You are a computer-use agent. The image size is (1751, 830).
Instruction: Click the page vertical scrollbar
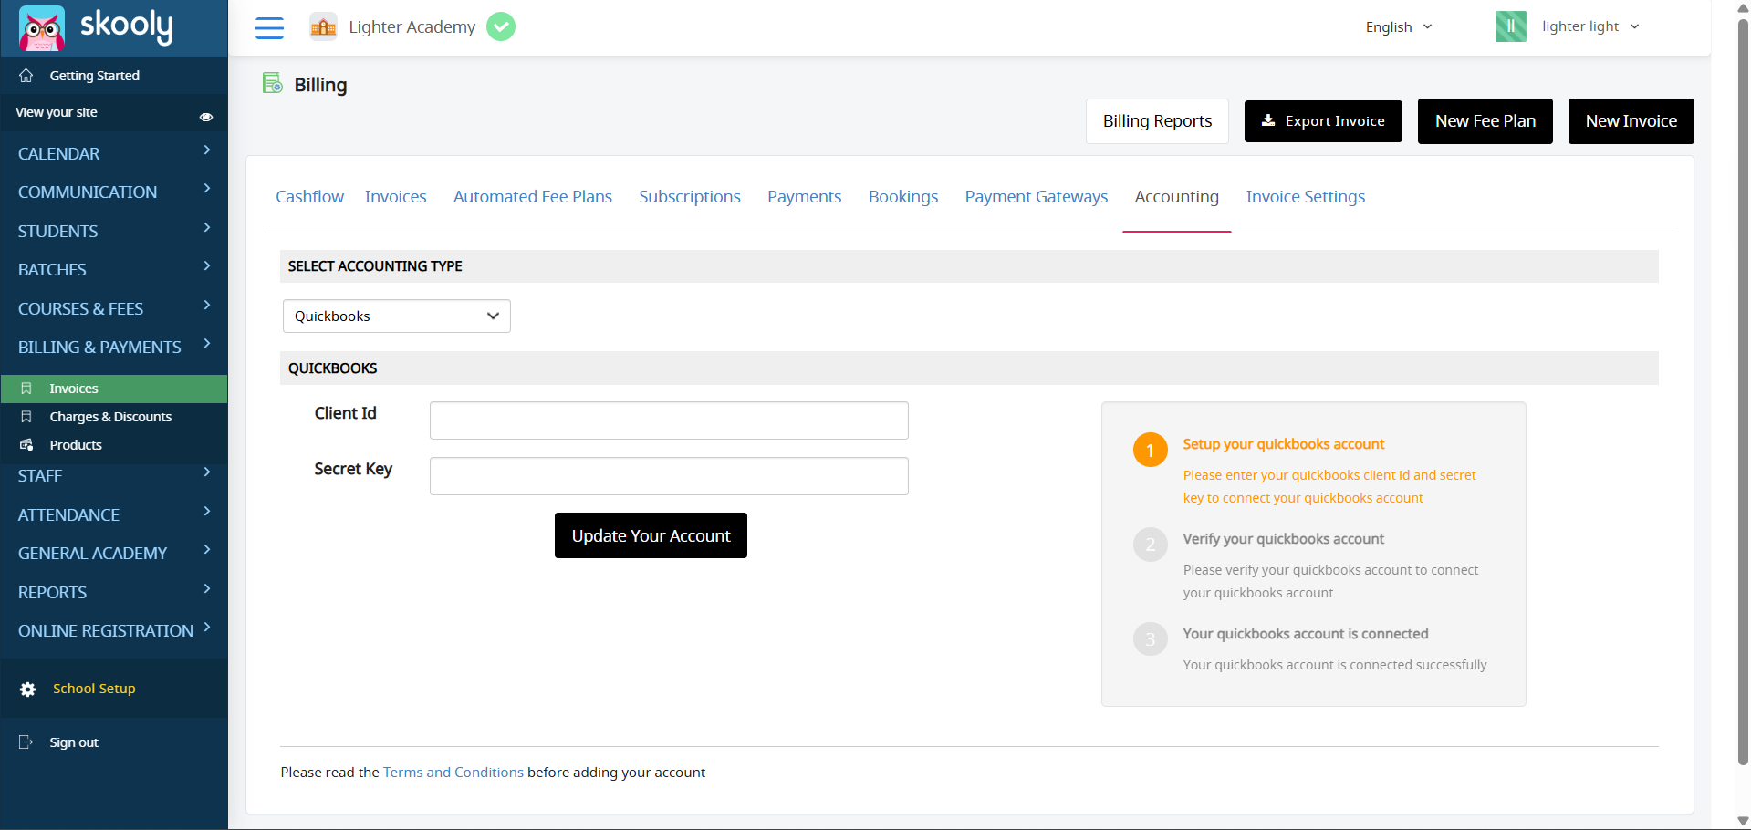coord(1743,392)
